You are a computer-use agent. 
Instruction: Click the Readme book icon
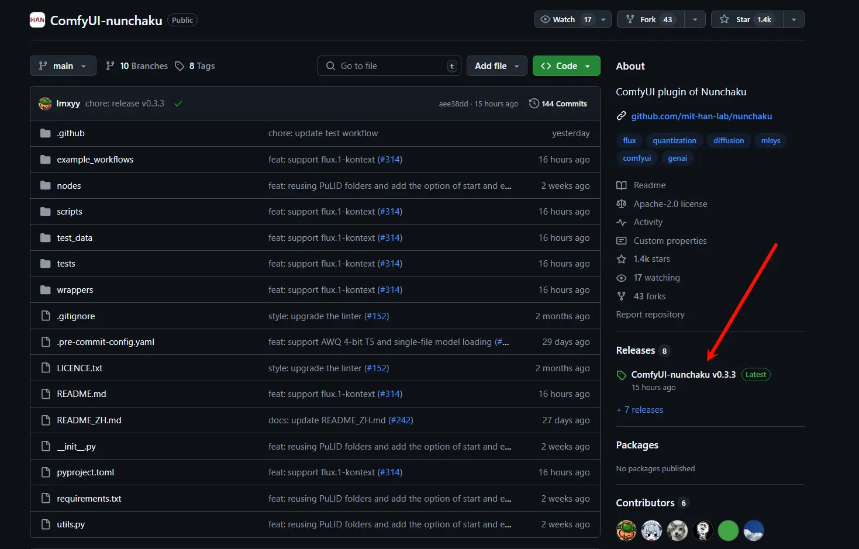(621, 185)
